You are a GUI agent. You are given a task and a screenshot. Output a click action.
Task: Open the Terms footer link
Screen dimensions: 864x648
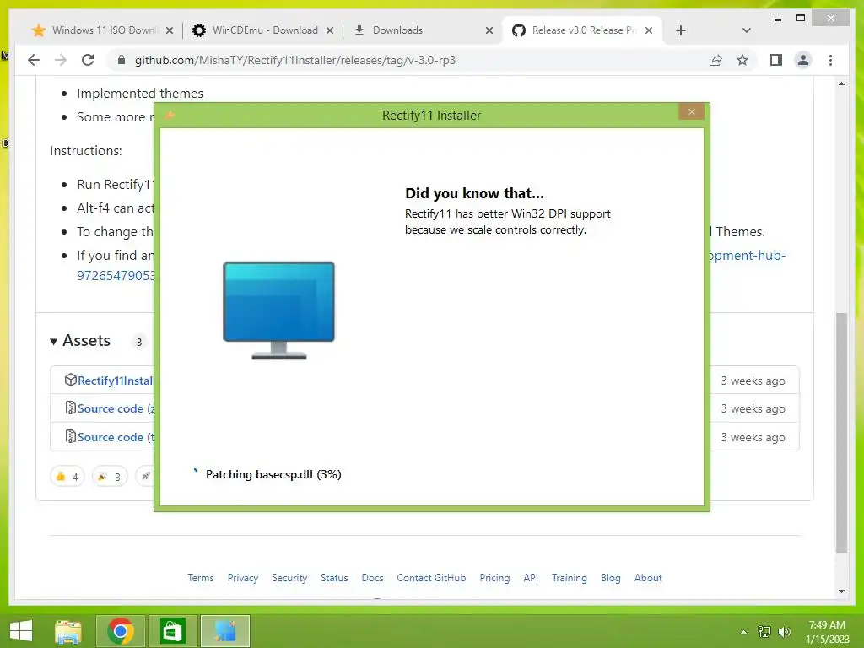[x=201, y=577]
